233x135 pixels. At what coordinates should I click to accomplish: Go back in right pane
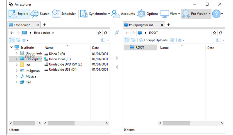127,33
